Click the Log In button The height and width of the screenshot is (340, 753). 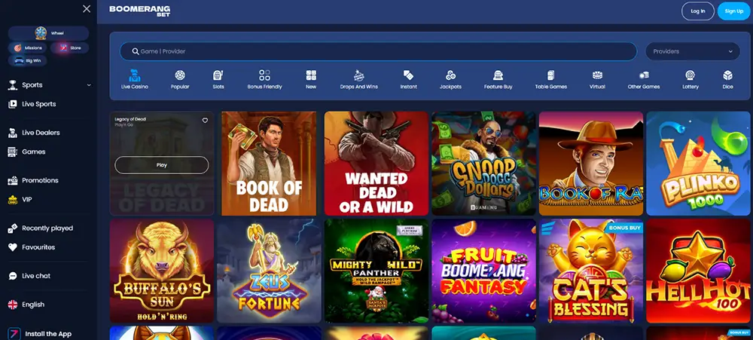click(697, 11)
